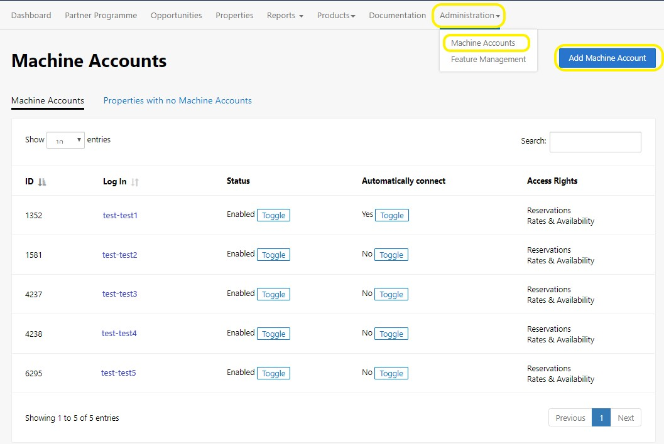This screenshot has height=444, width=664.
Task: Open the Show entries count dropdown
Action: point(65,140)
